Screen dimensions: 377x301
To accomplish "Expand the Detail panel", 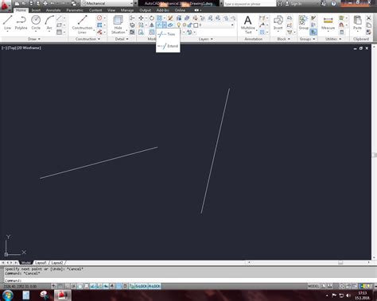I will pyautogui.click(x=122, y=39).
